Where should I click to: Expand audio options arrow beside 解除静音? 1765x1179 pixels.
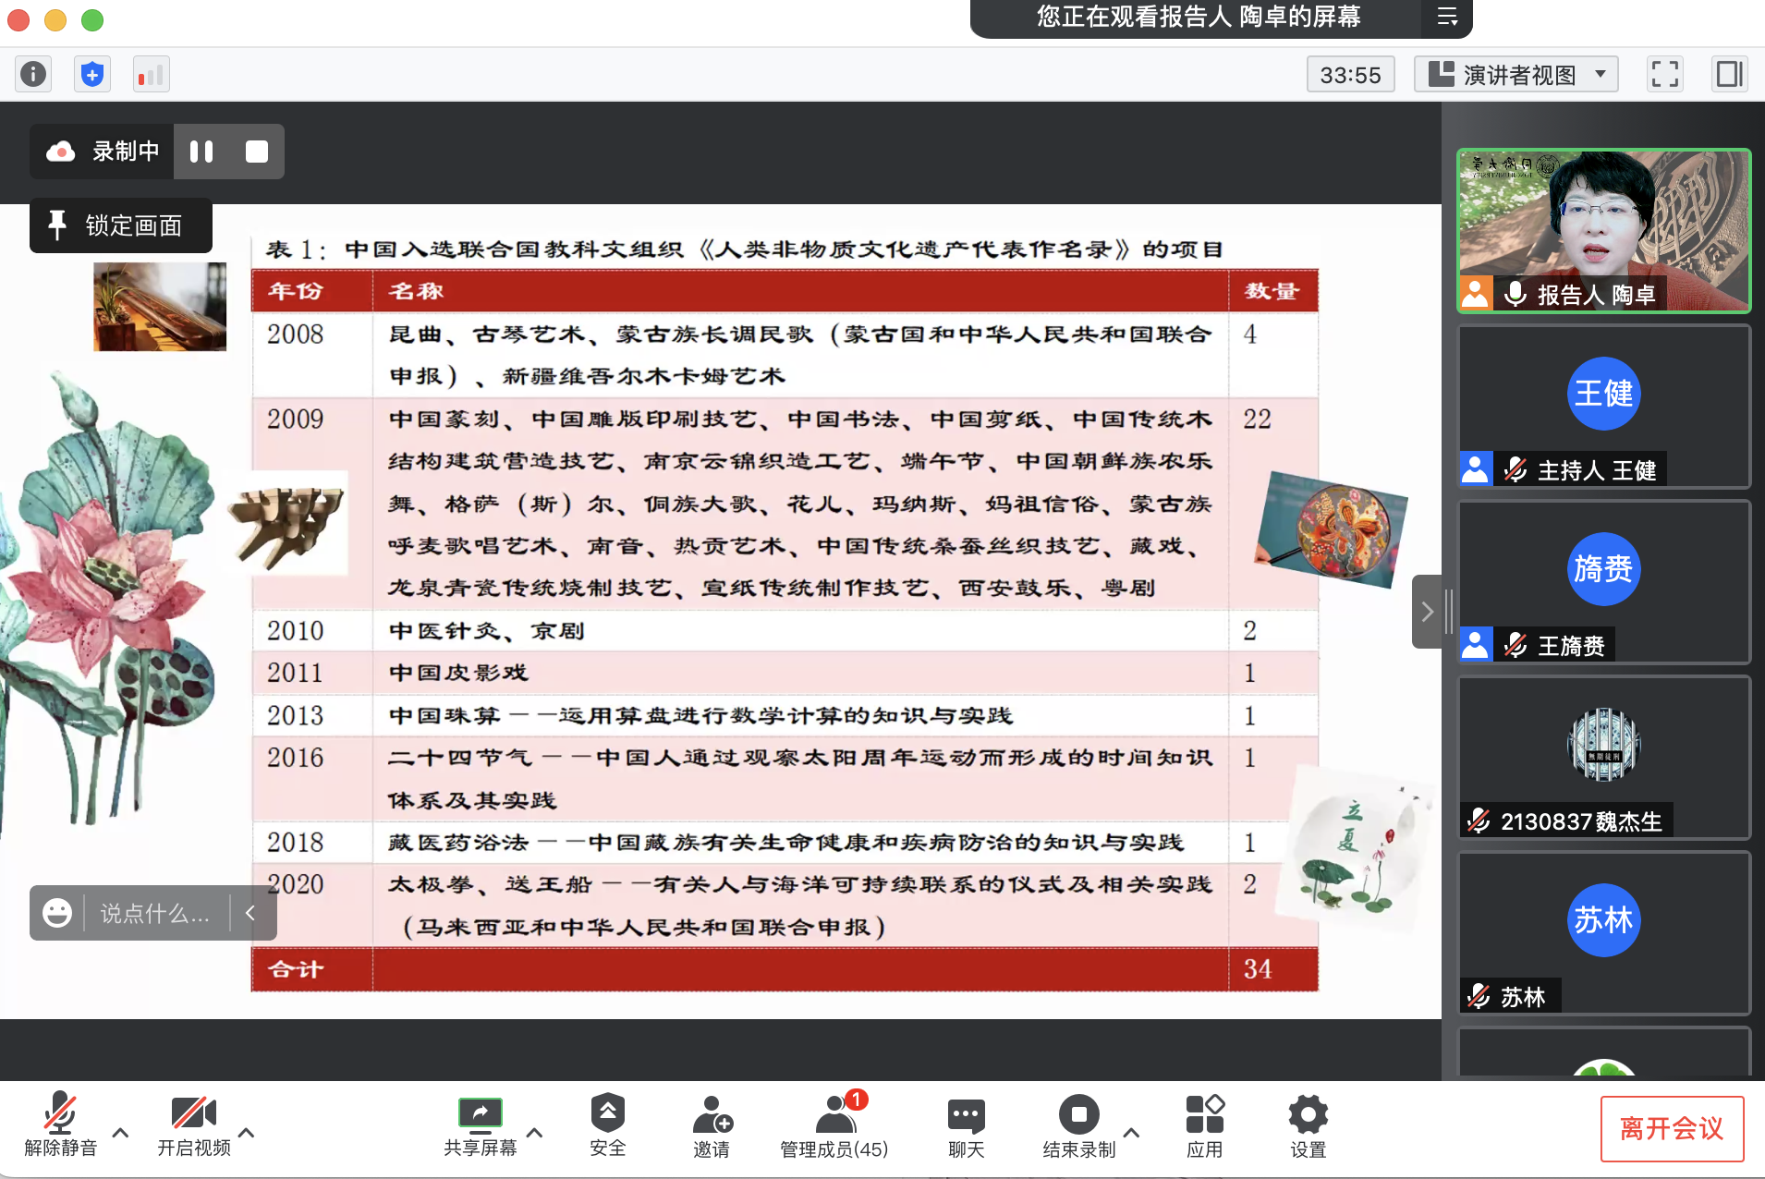(x=120, y=1132)
